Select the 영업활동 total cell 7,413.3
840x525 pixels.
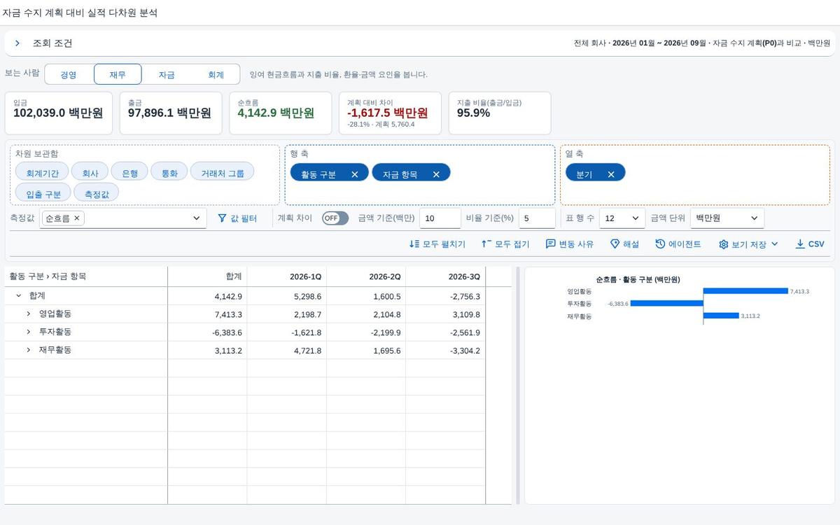click(208, 314)
